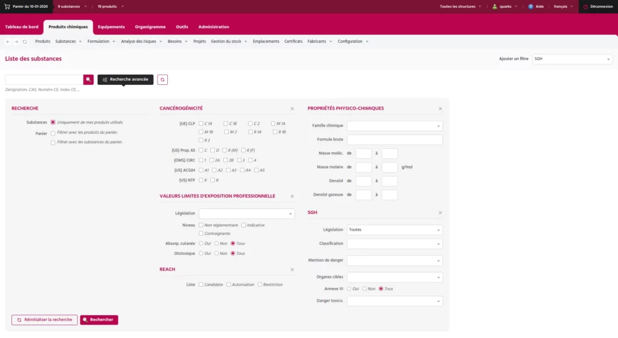The image size is (618, 338).
Task: Click the Déconnexion power icon
Action: pos(585,7)
